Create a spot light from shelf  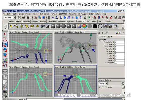pos(27,26)
